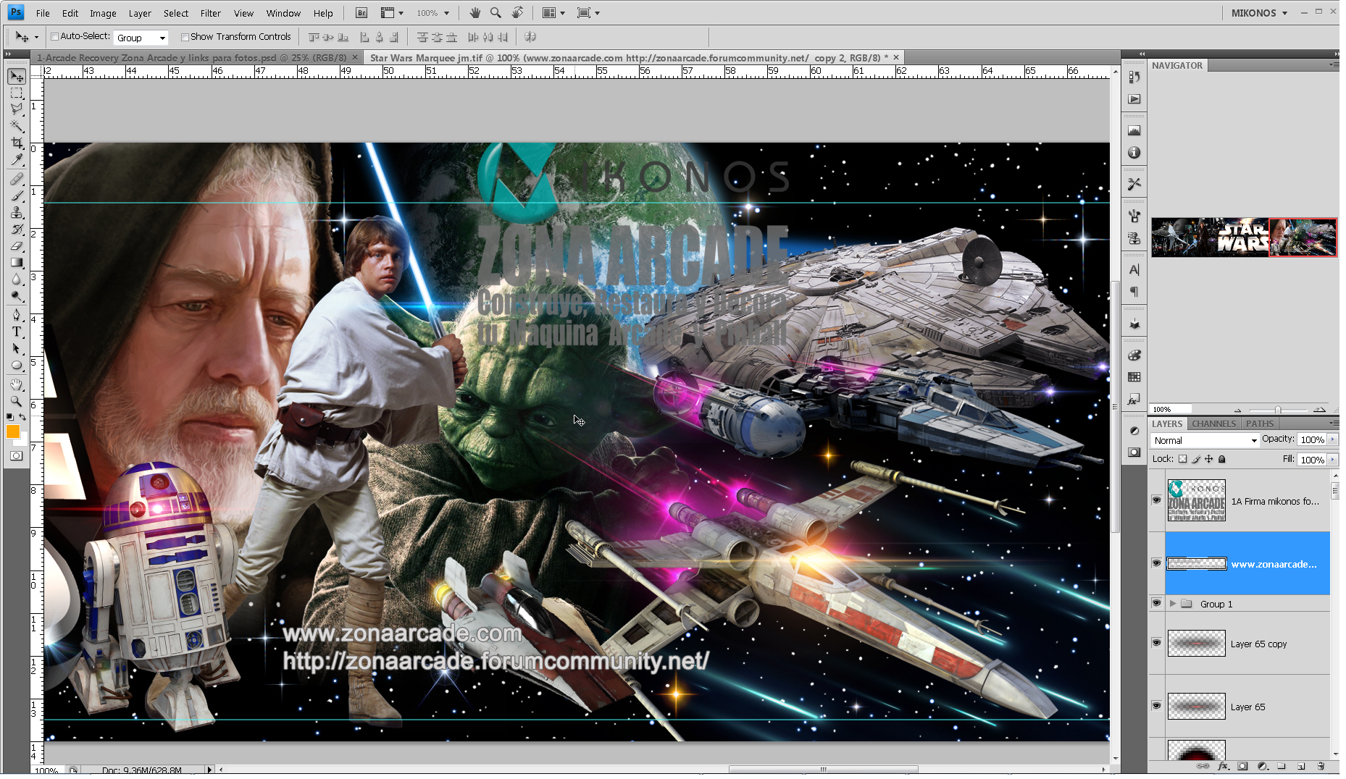Select the Ellipse shape tool
The image size is (1346, 779).
[17, 365]
